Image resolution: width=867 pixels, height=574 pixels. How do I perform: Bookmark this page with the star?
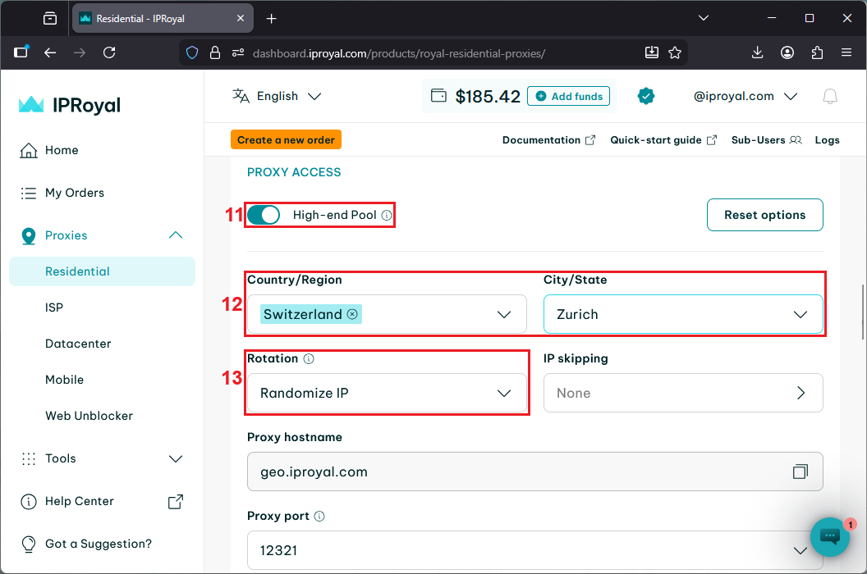675,53
